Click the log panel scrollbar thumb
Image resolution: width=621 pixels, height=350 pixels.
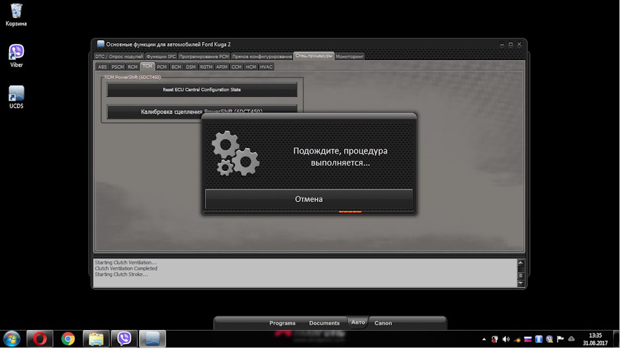point(521,275)
